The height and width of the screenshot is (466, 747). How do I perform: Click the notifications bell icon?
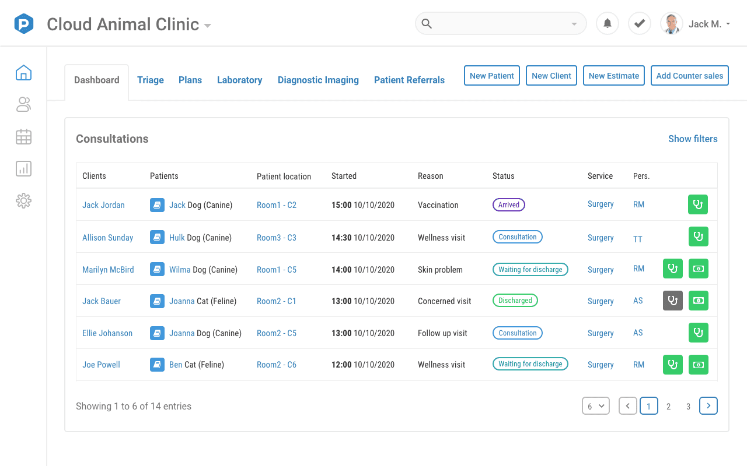coord(608,24)
